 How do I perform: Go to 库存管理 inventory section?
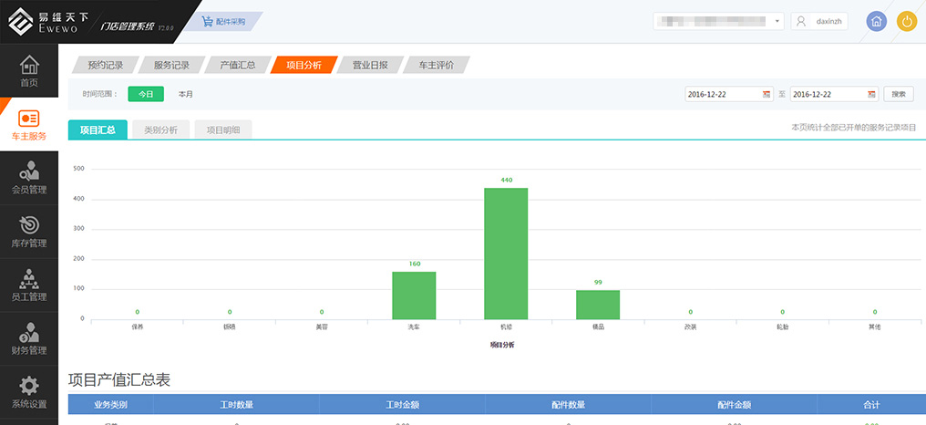click(29, 232)
